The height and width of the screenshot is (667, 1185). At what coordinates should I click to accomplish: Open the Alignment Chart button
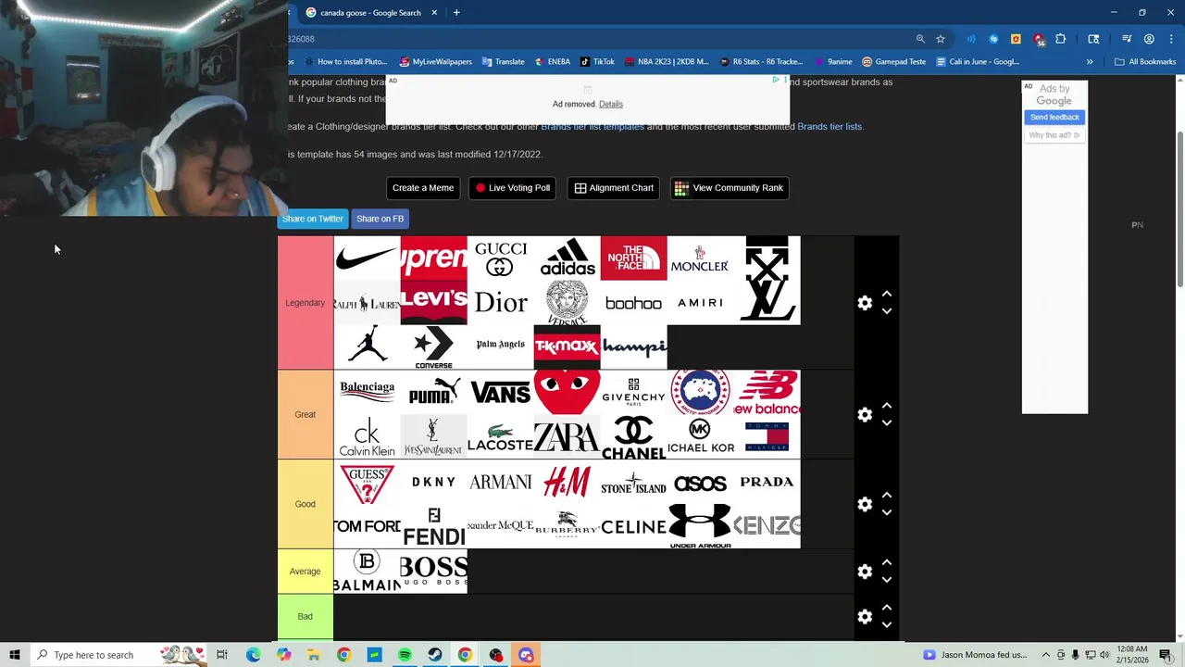tap(613, 188)
